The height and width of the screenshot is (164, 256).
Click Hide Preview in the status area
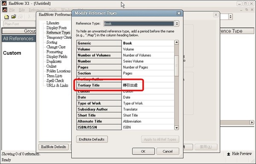click(239, 154)
